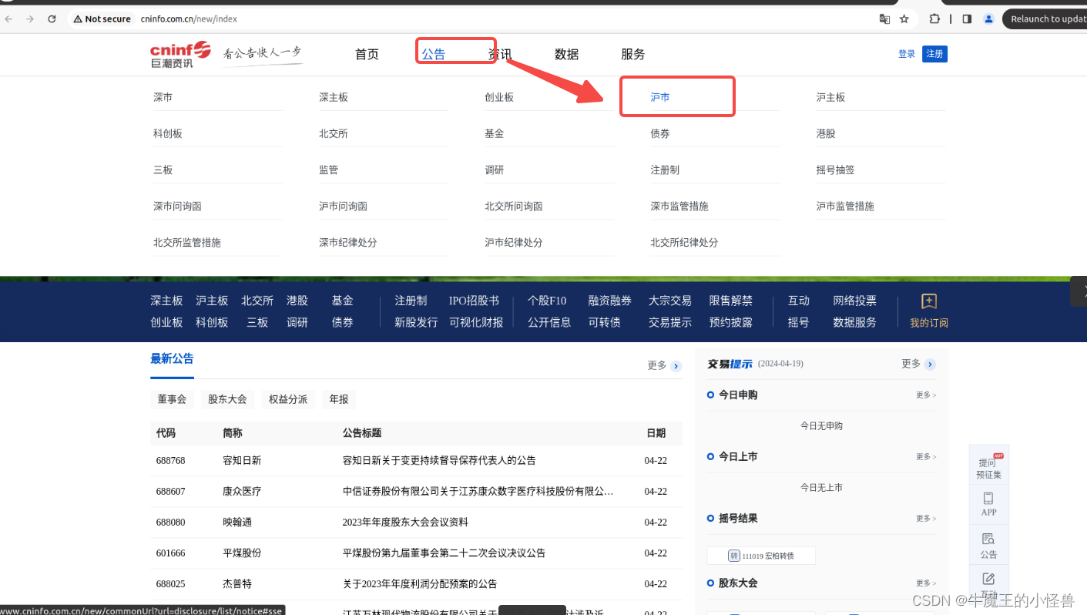The width and height of the screenshot is (1087, 615).
Task: Click IPO招股书 in the blue nav bar
Action: 474,301
